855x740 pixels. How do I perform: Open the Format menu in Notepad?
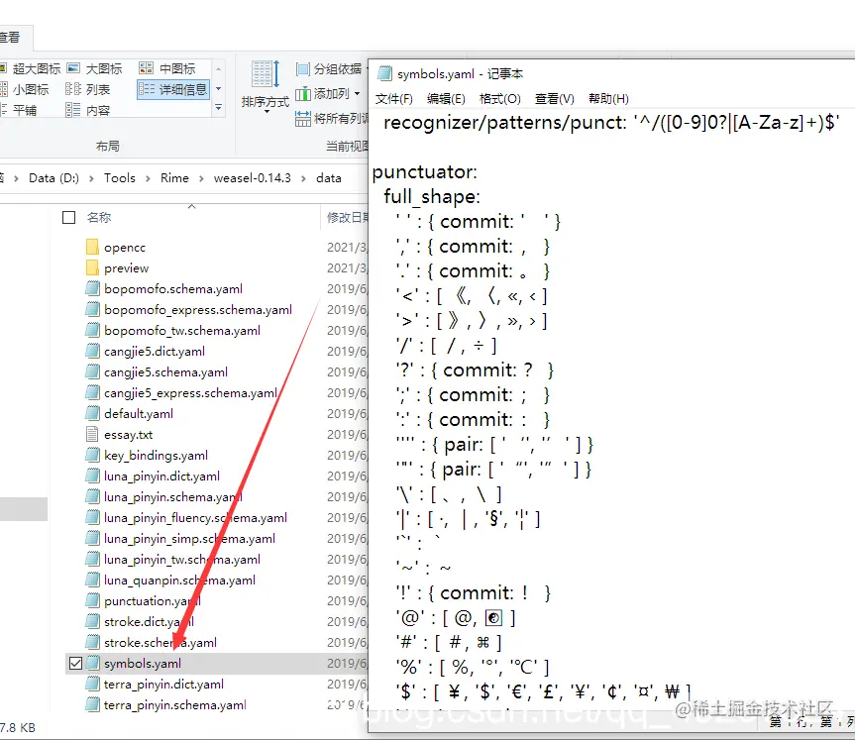pyautogui.click(x=500, y=99)
